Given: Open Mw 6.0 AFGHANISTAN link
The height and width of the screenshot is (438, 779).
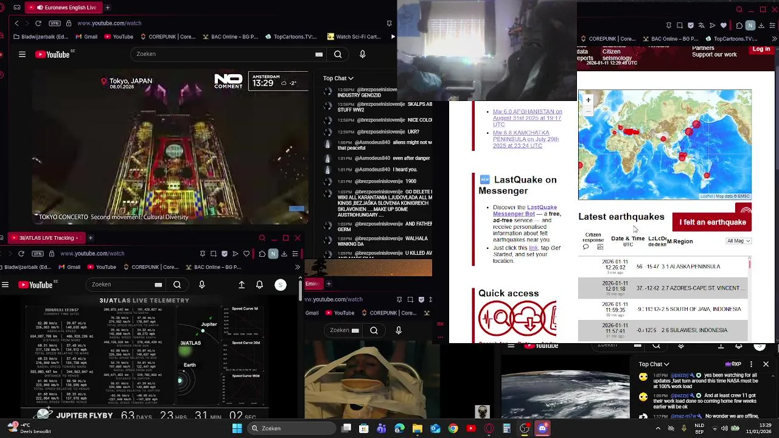Looking at the screenshot, I should 527,118.
